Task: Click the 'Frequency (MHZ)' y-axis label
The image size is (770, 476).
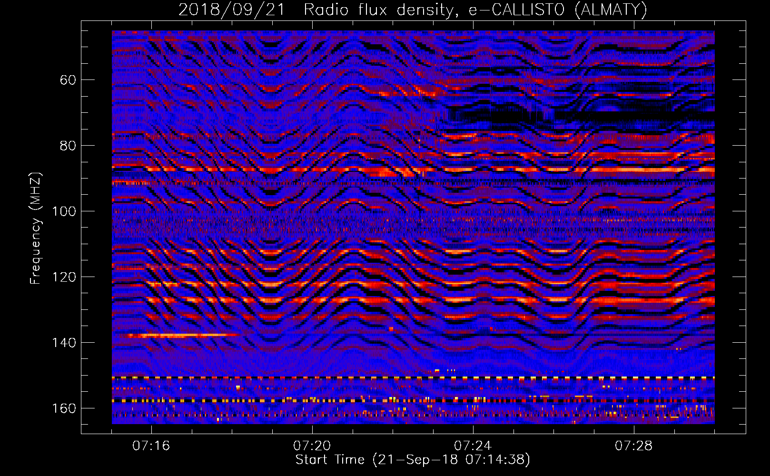Action: [x=36, y=228]
